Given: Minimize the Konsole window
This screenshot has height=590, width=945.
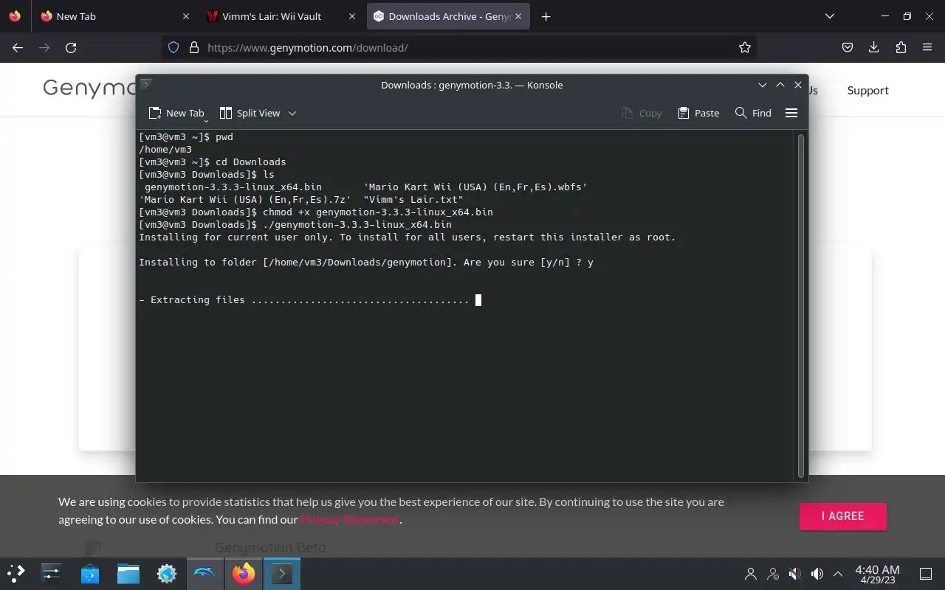Looking at the screenshot, I should (763, 85).
